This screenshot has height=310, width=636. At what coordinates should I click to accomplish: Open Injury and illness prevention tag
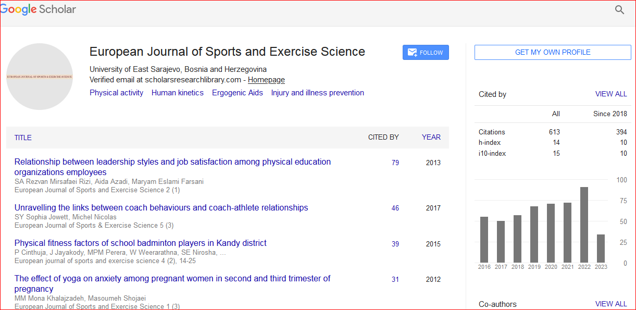tap(317, 93)
